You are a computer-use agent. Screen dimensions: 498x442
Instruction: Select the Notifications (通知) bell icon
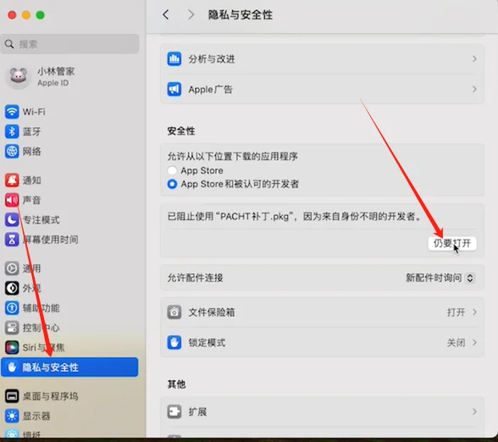click(12, 180)
